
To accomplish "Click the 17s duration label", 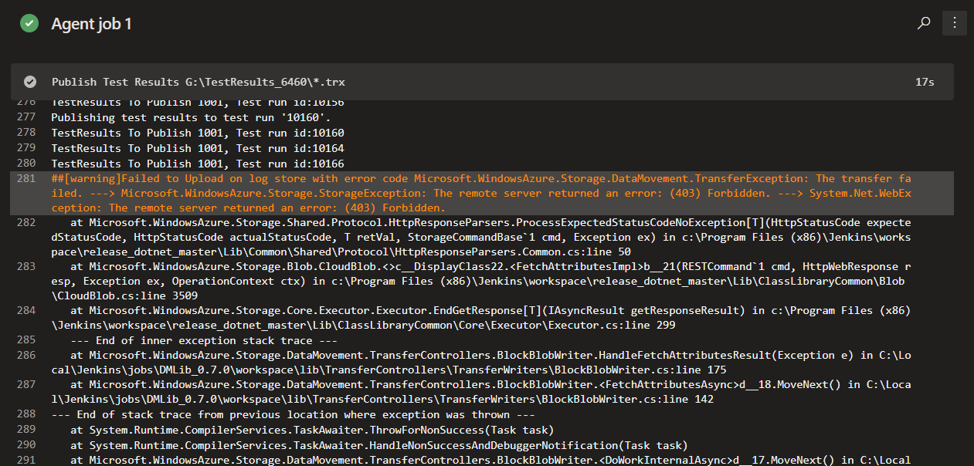I will (x=924, y=82).
